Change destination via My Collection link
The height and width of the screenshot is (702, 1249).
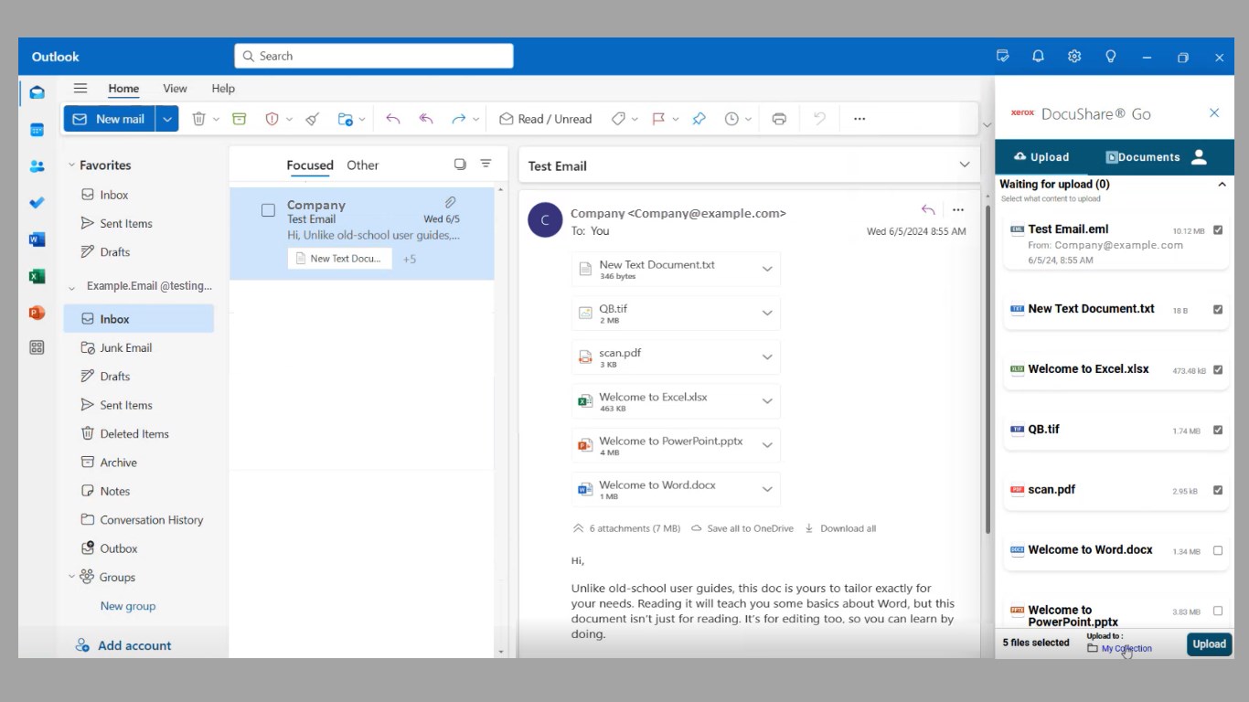click(x=1126, y=649)
